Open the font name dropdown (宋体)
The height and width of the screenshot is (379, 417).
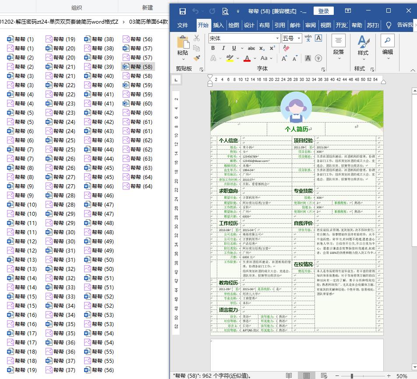pos(277,39)
